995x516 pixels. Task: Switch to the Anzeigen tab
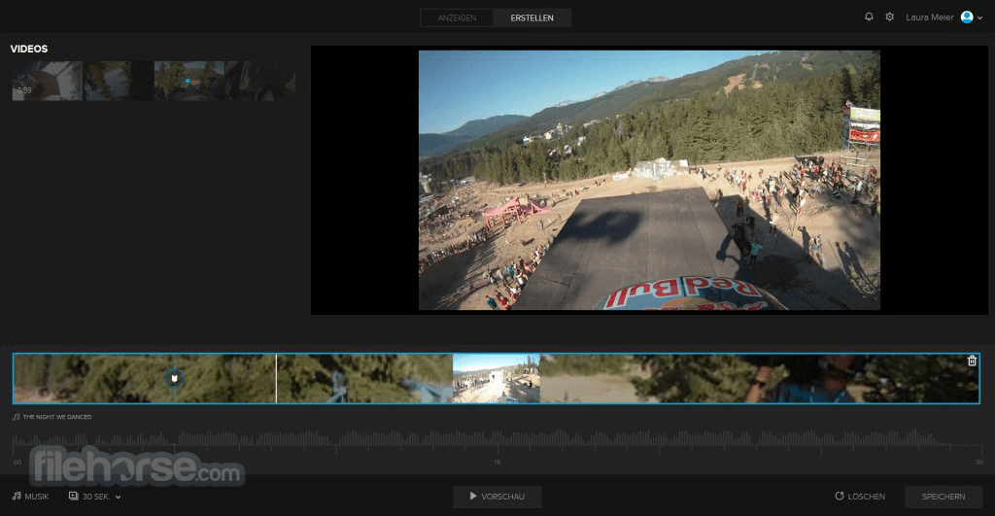(x=457, y=17)
